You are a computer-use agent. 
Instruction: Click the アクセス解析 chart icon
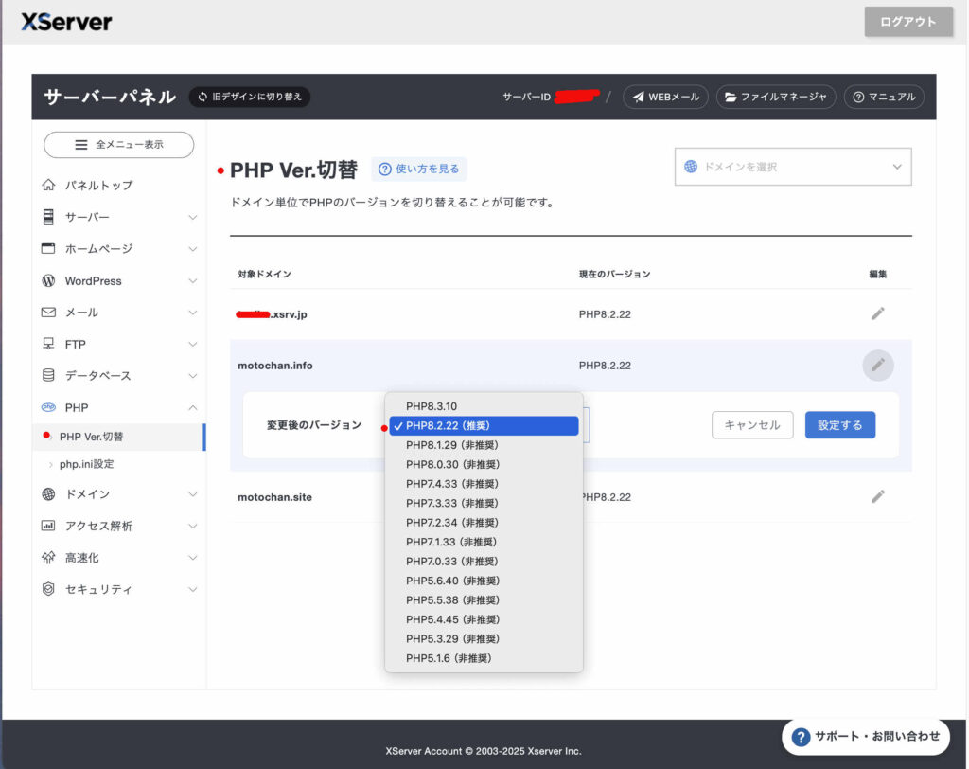(48, 526)
